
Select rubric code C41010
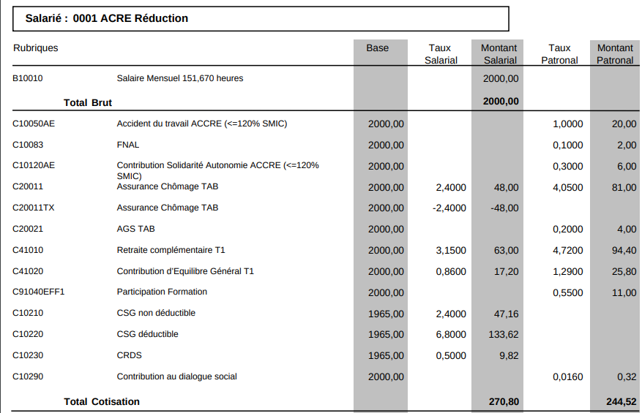(x=27, y=250)
